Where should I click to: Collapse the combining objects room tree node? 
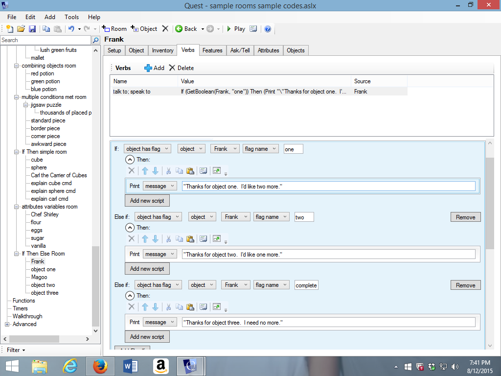(16, 66)
